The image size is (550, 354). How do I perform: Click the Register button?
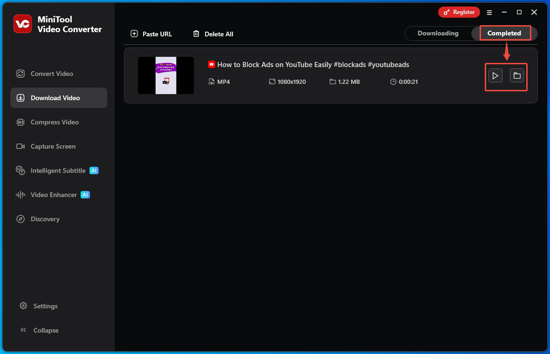(x=459, y=12)
